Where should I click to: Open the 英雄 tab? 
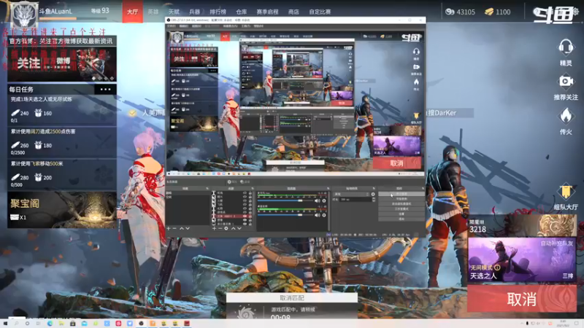point(153,12)
